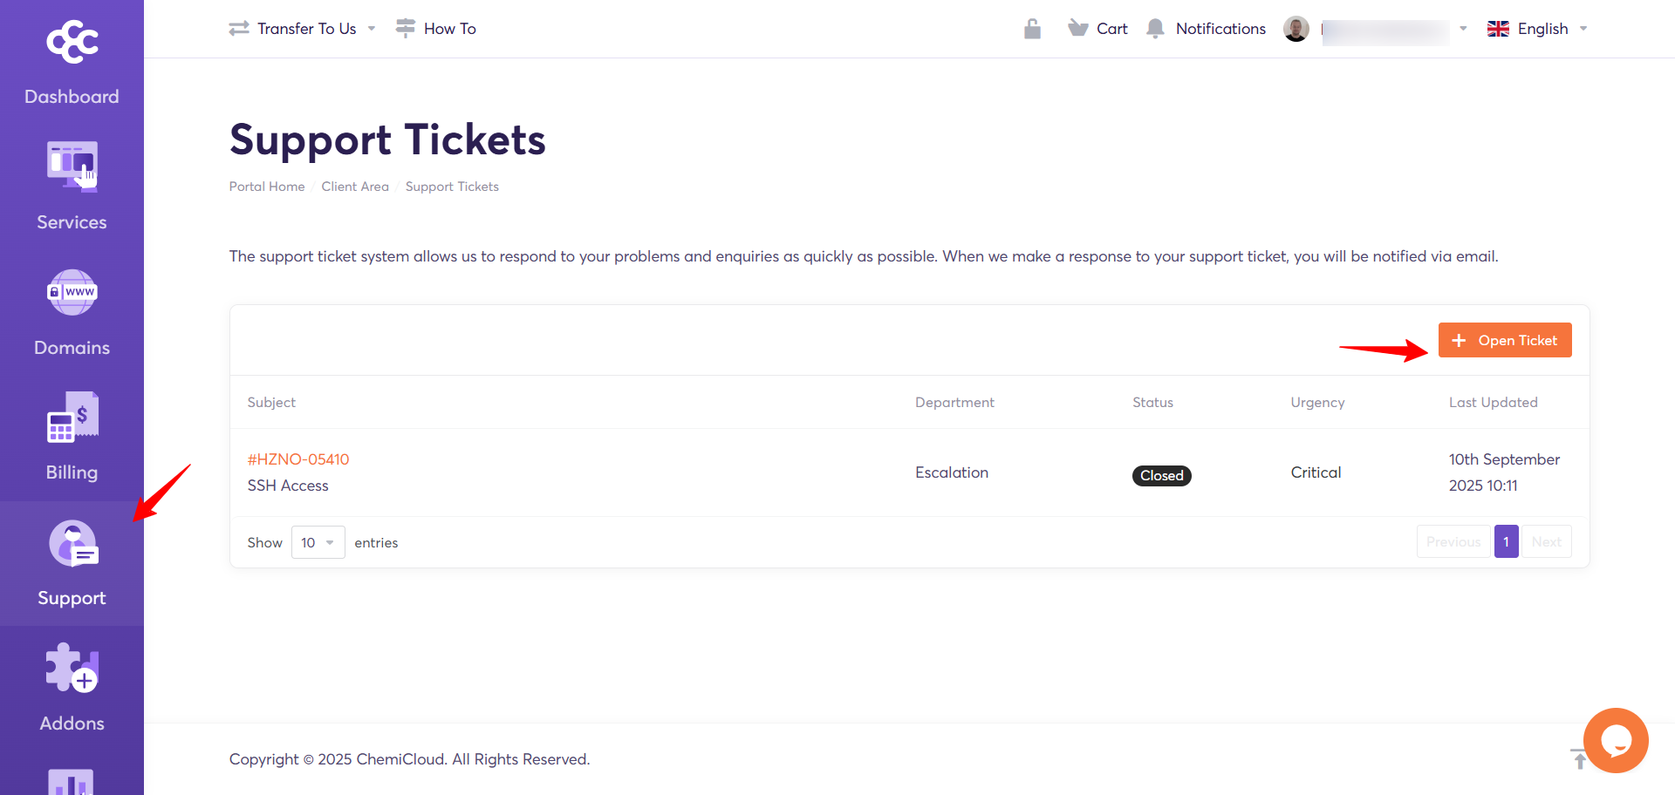
Task: Go to Client Area breadcrumb
Action: pos(355,187)
